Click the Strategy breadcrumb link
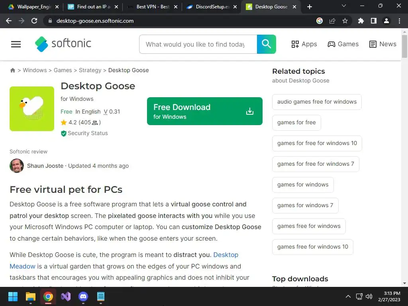Image resolution: width=408 pixels, height=306 pixels. (90, 70)
